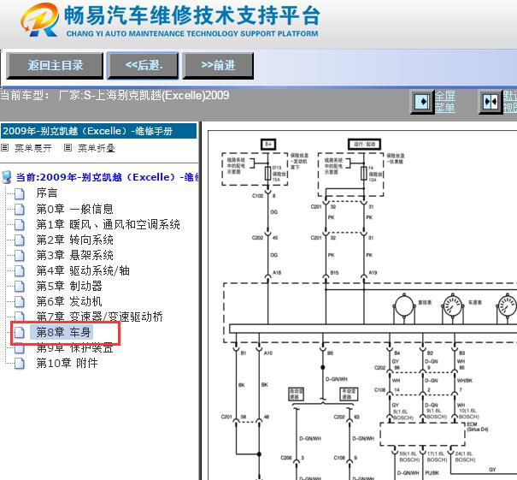This screenshot has width=517, height=480.
Task: Click the page icon next to 第1章
Action: [x=20, y=224]
